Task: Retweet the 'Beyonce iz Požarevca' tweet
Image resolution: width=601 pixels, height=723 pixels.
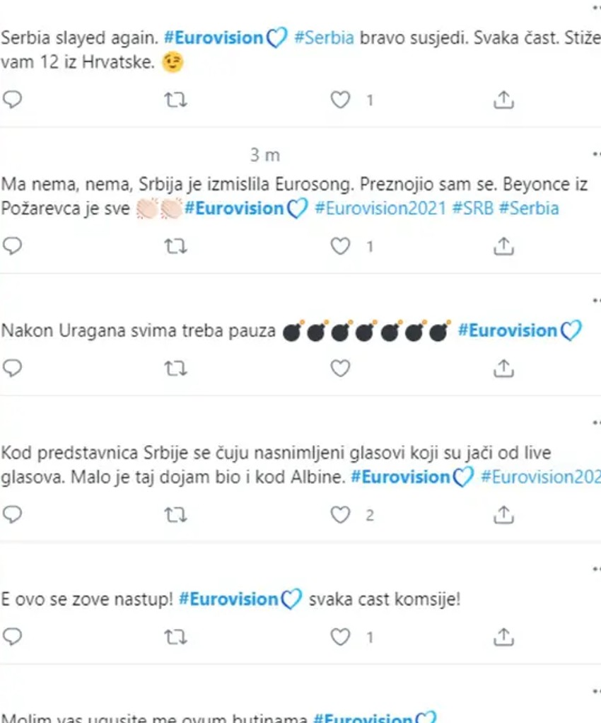Action: pyautogui.click(x=175, y=246)
